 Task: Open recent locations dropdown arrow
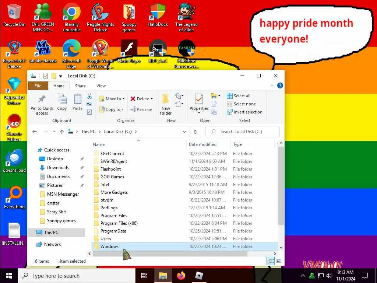[54, 132]
